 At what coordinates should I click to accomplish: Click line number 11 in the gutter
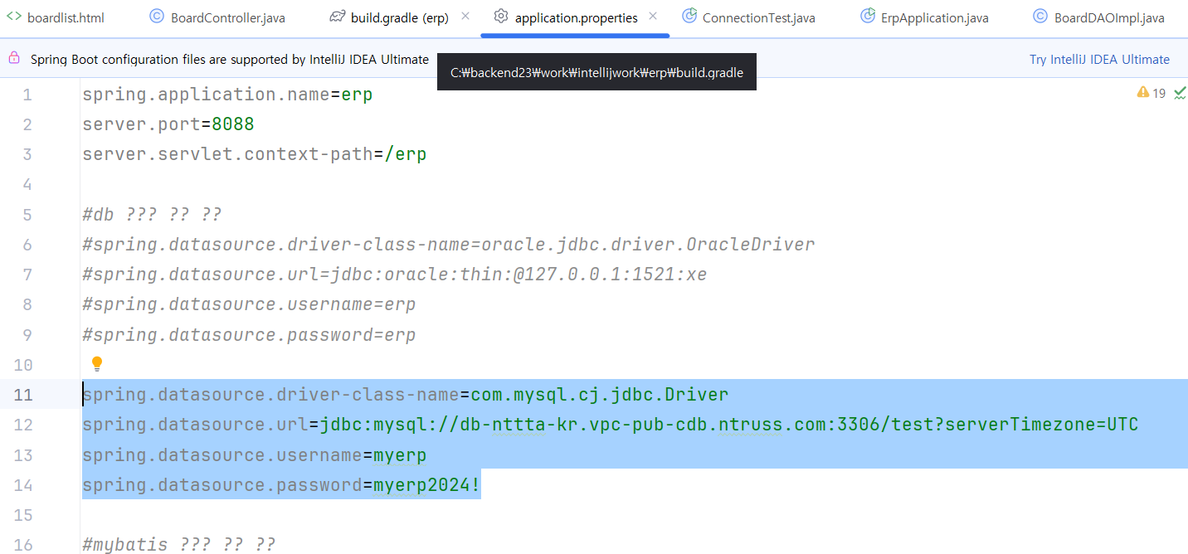23,395
